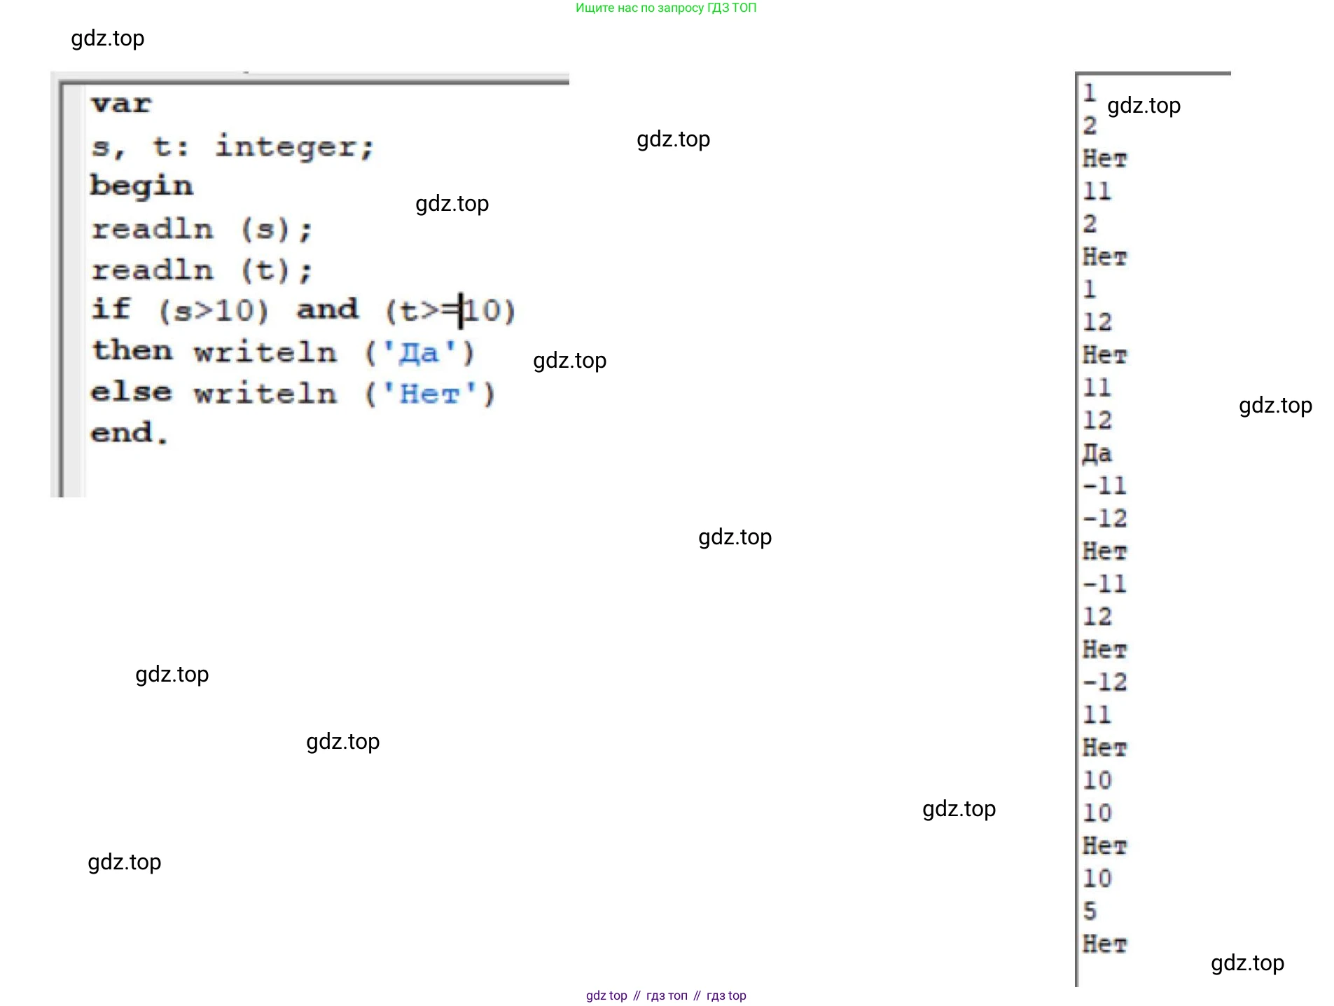Click the 'and' operator in the condition
Viewport: 1334px width, 1006px height.
tap(327, 309)
